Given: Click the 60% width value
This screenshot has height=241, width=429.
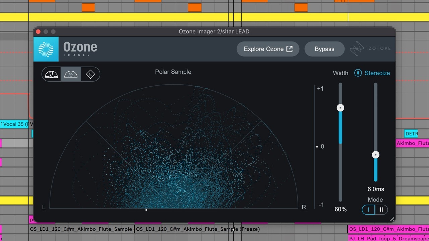Looking at the screenshot, I should (341, 209).
